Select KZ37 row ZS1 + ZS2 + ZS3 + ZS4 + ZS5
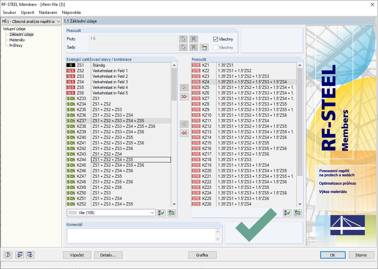Viewport: 378px width, 269px height. tap(119, 121)
